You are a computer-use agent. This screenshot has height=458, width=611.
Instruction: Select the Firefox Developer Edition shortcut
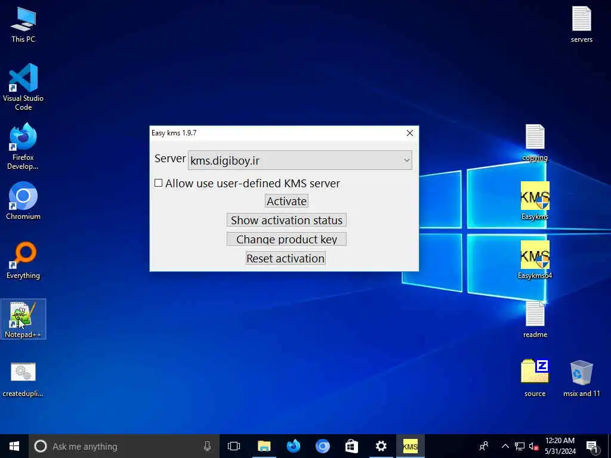tap(23, 146)
